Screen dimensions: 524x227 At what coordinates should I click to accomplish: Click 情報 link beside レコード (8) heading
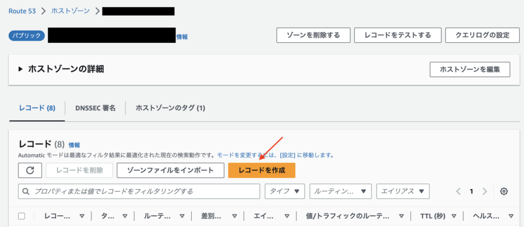[74, 145]
